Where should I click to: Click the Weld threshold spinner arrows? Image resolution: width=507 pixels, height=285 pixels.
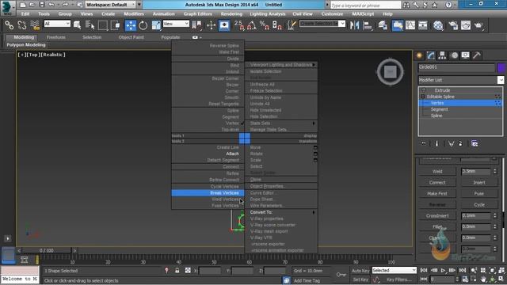494,171
